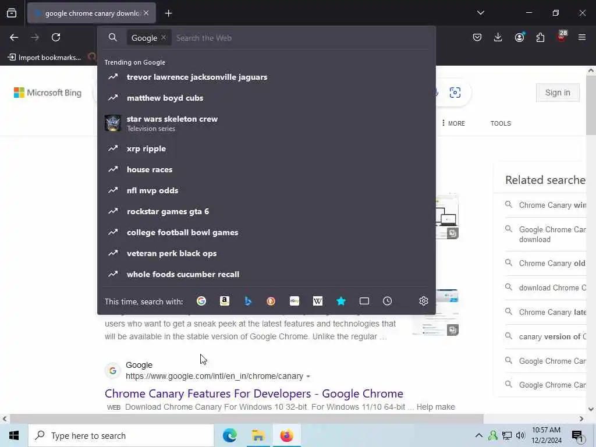Click the Firefox View icon
The image size is (596, 447).
pos(12,13)
